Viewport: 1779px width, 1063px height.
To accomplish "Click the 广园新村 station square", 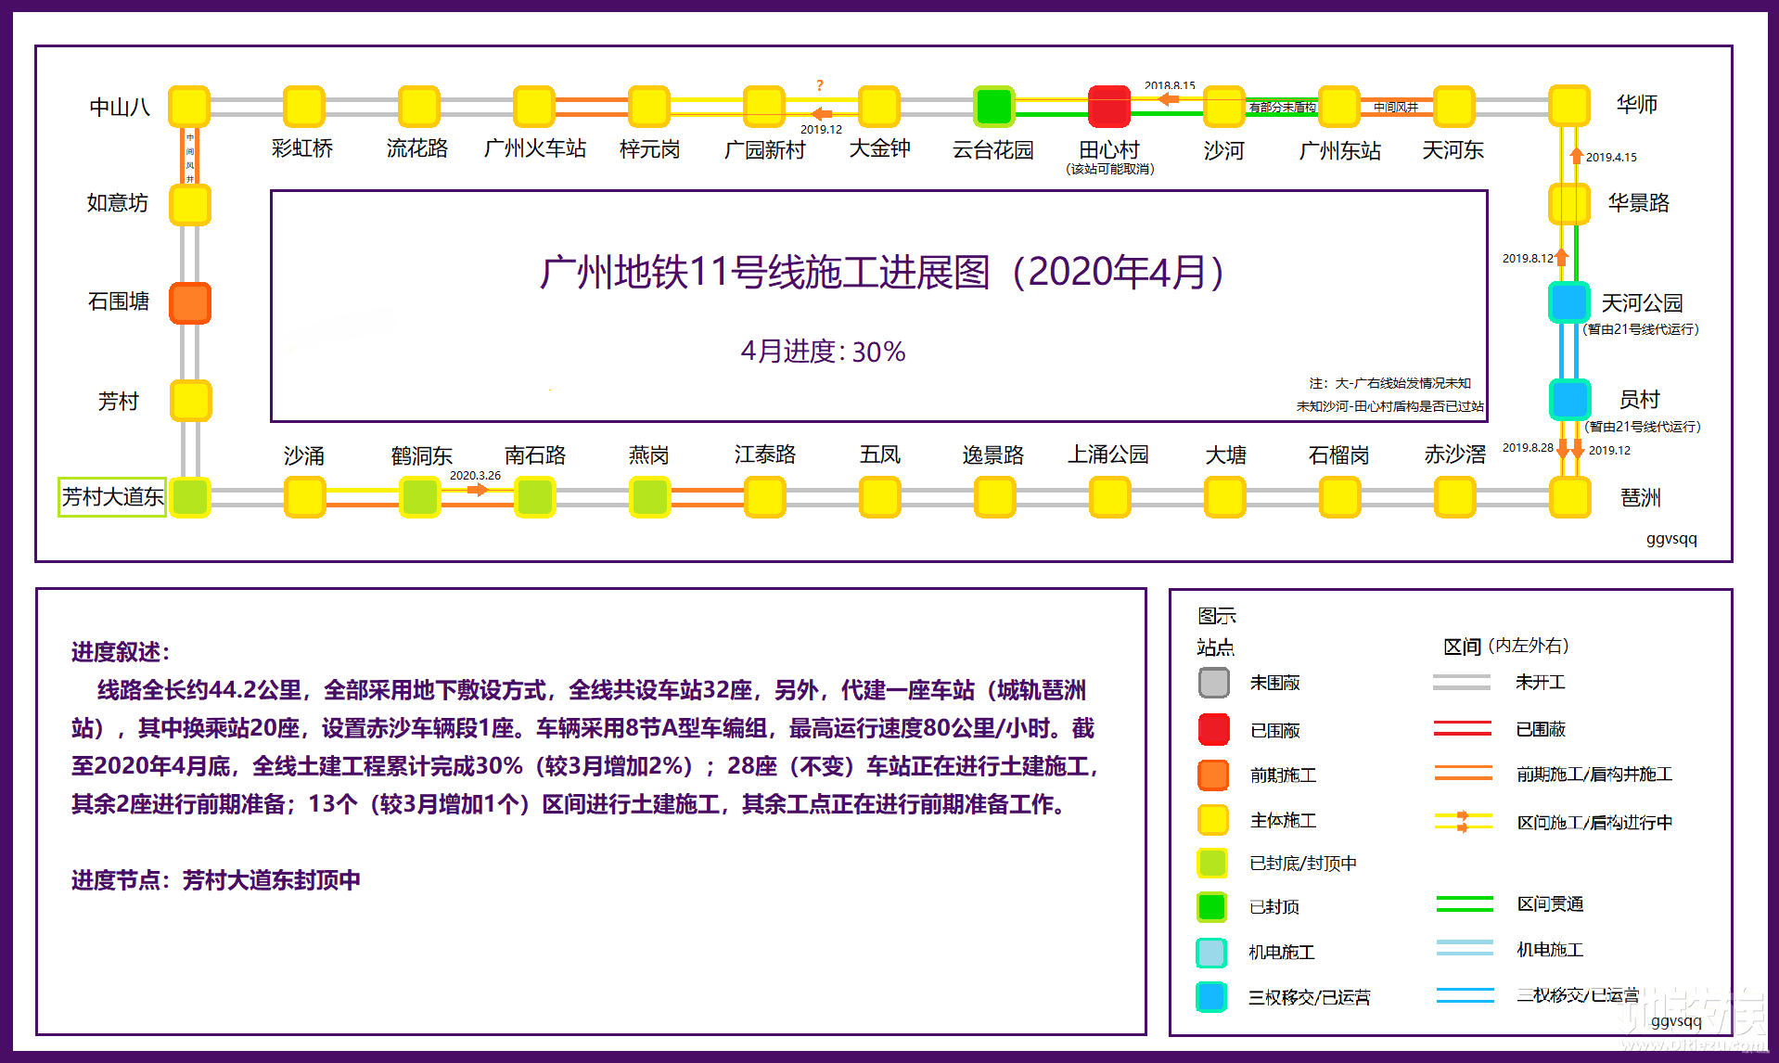I will [x=764, y=107].
